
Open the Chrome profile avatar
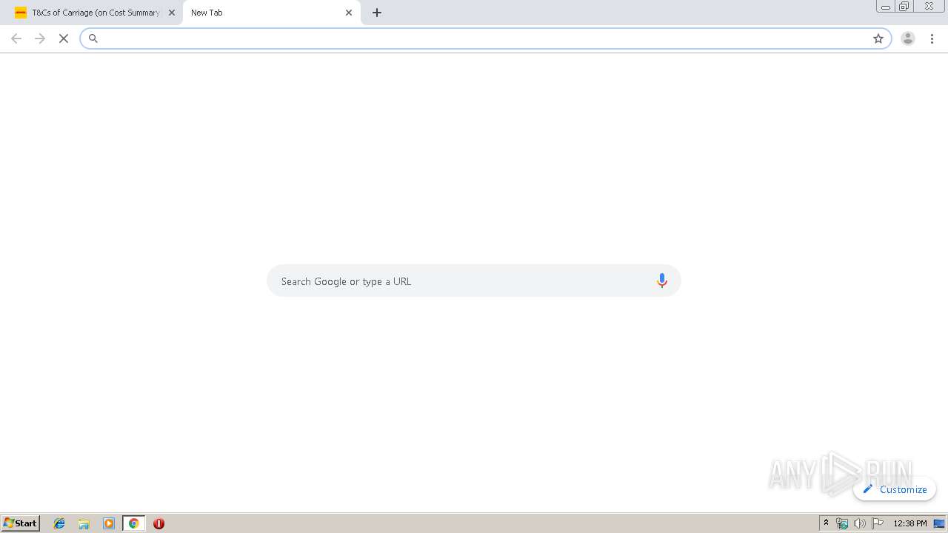908,38
